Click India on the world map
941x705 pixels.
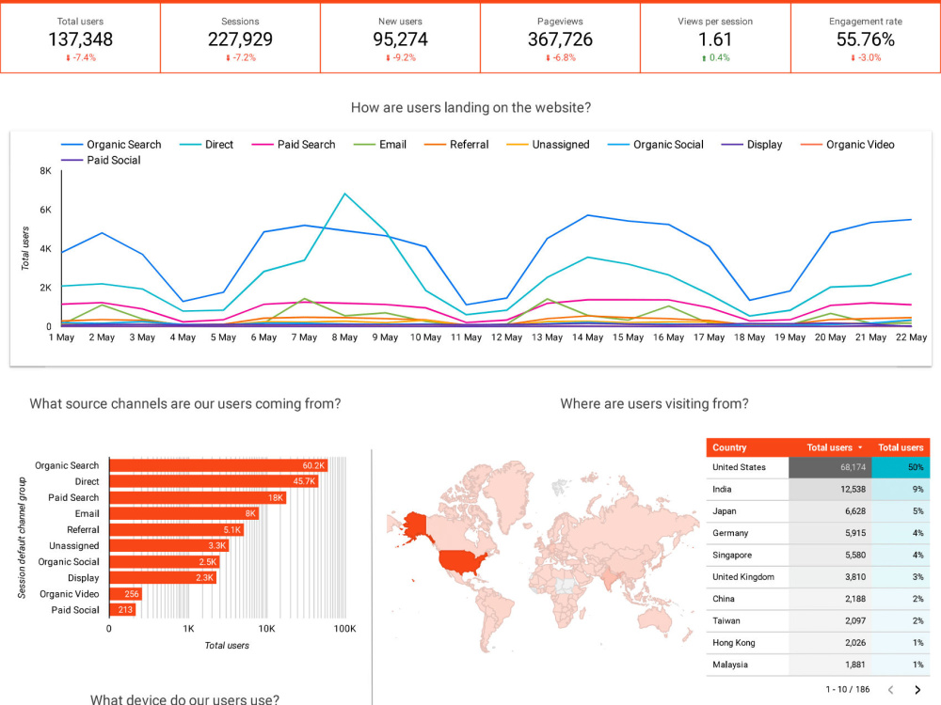click(611, 577)
